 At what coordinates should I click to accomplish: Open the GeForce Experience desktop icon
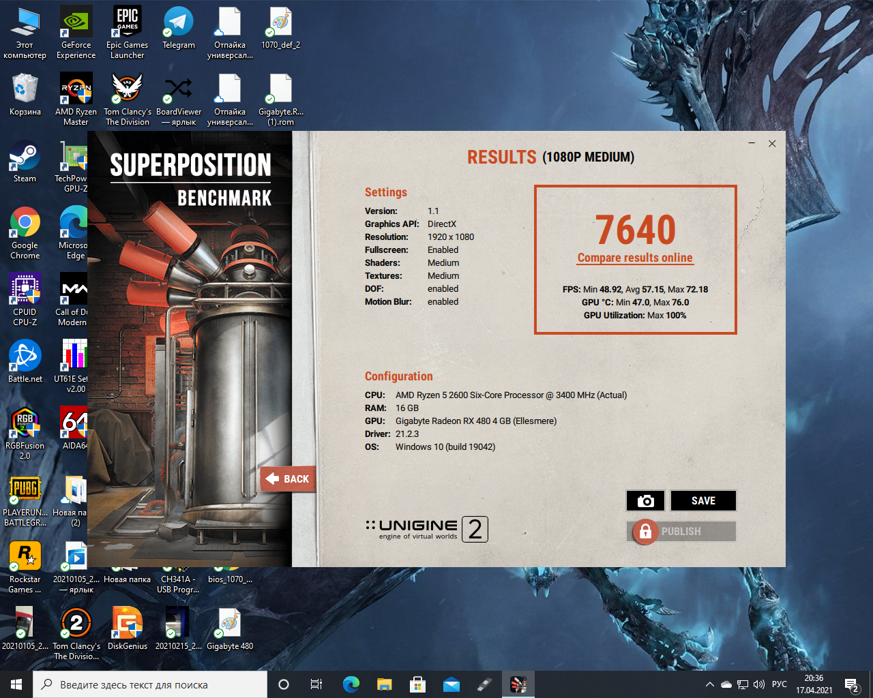(76, 32)
